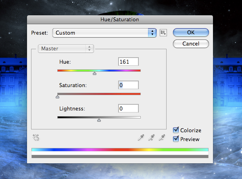Click the Cancel button
This screenshot has width=242, height=179.
[x=191, y=44]
